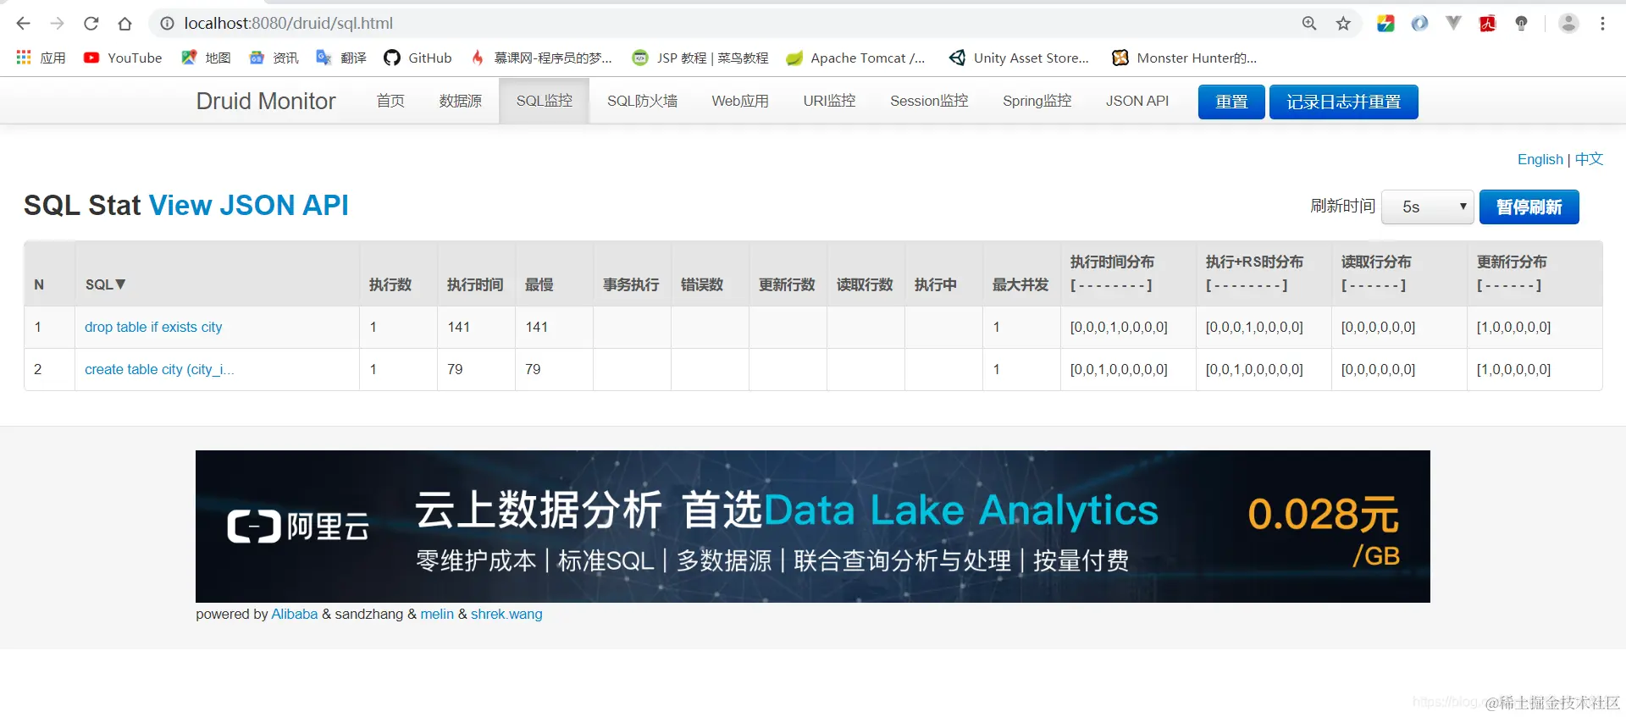1626x717 pixels.
Task: Go back using the browser back arrow
Action: click(x=23, y=24)
